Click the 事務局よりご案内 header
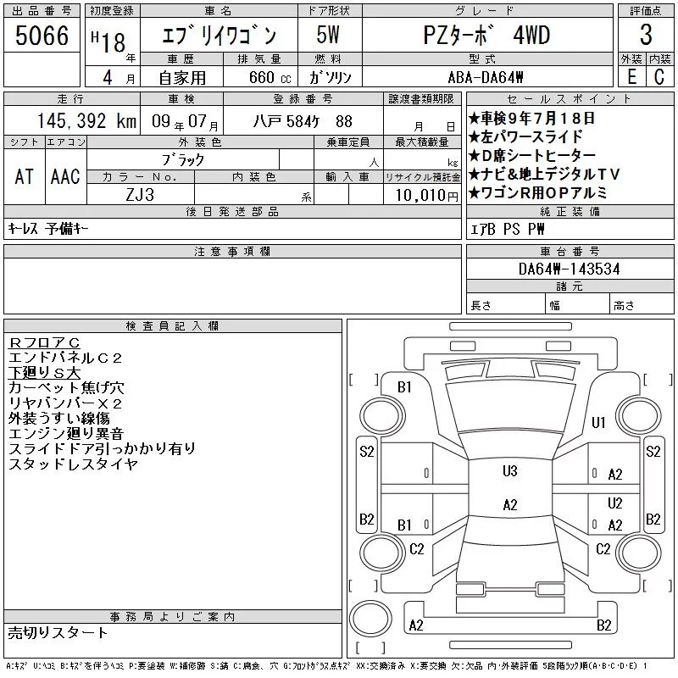 click(173, 617)
